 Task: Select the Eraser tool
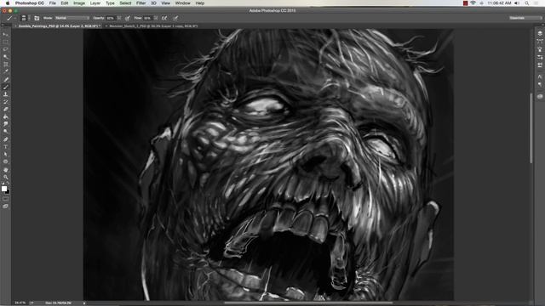click(6, 110)
